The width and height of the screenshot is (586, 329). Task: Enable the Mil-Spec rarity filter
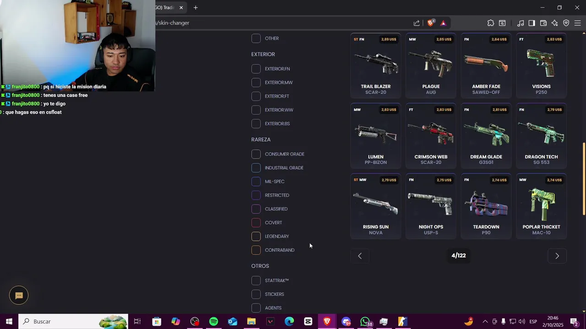(x=256, y=181)
